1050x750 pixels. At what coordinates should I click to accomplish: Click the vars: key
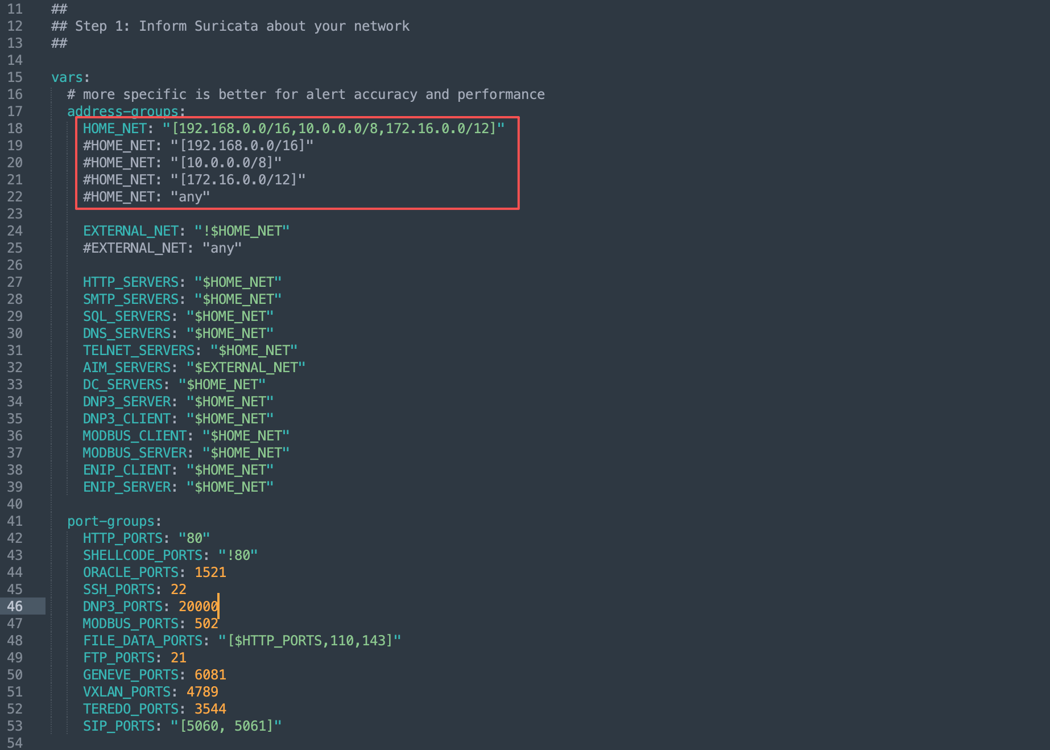(x=67, y=77)
